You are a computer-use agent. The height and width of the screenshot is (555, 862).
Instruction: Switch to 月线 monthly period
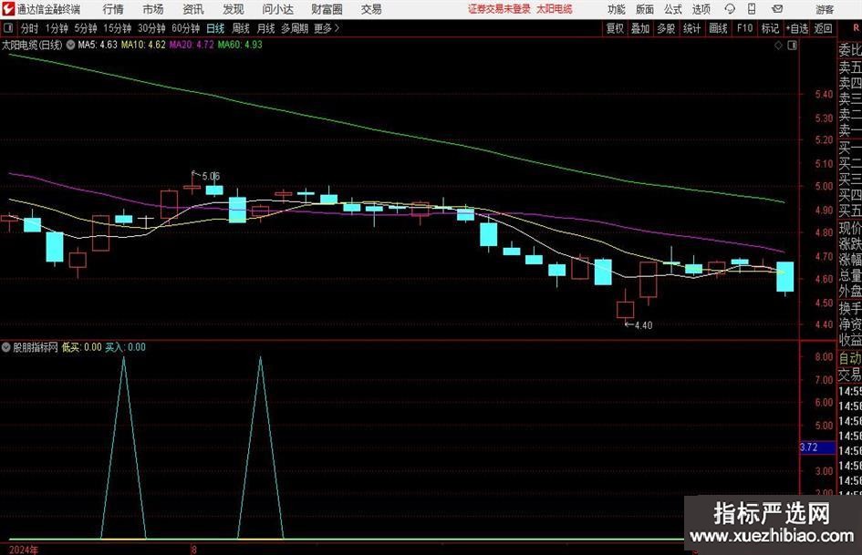[x=266, y=28]
